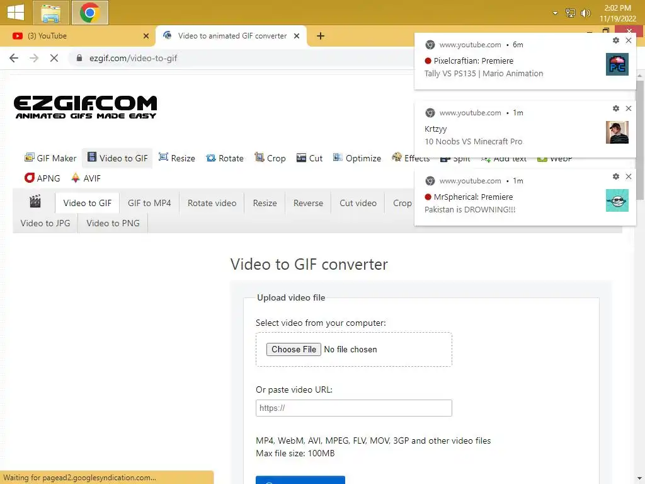Click the blue upload button below
Image resolution: width=645 pixels, height=484 pixels.
(300, 480)
